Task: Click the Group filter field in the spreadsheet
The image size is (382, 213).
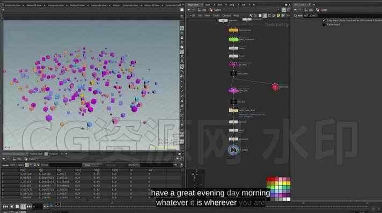Action: pyautogui.click(x=65, y=165)
